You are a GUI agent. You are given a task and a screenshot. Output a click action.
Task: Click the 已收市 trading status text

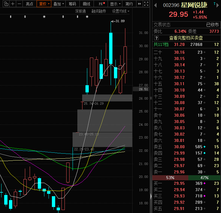point(212,25)
